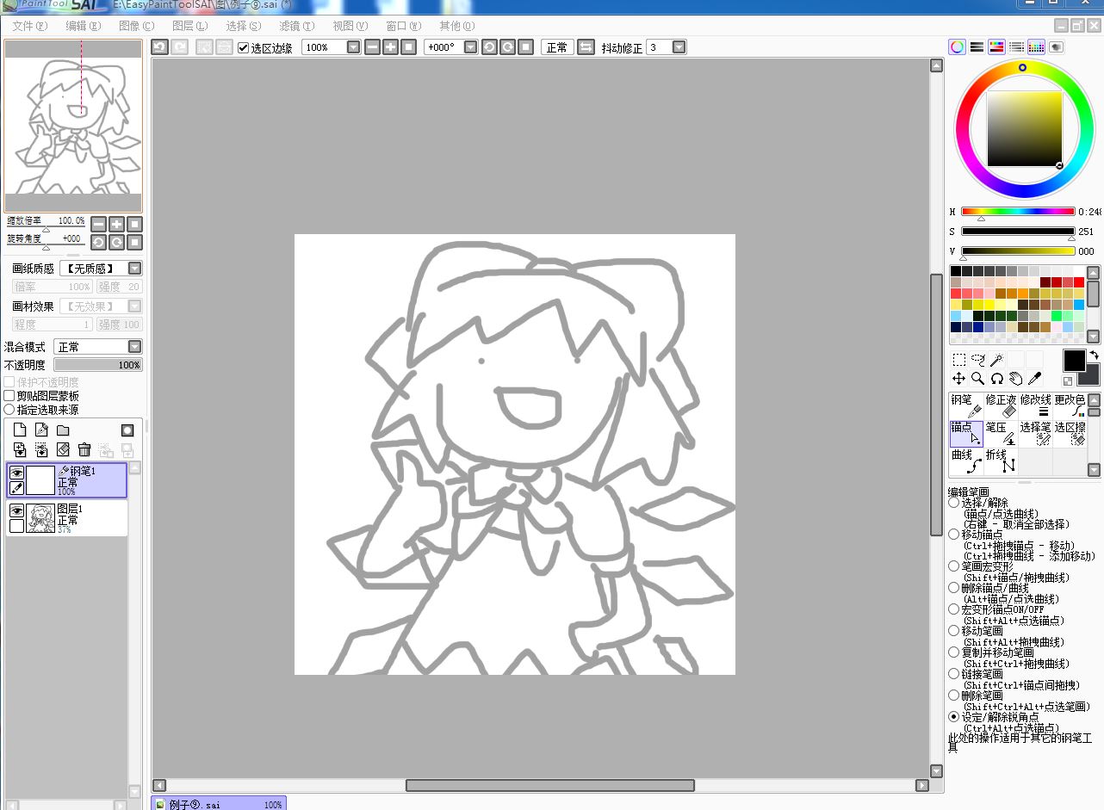Enable the 剪贴图层蒙板 checkbox

click(9, 396)
